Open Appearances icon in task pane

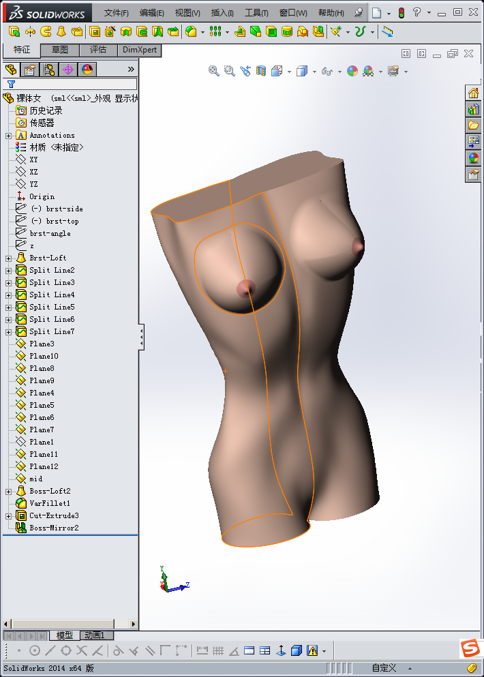pos(473,157)
